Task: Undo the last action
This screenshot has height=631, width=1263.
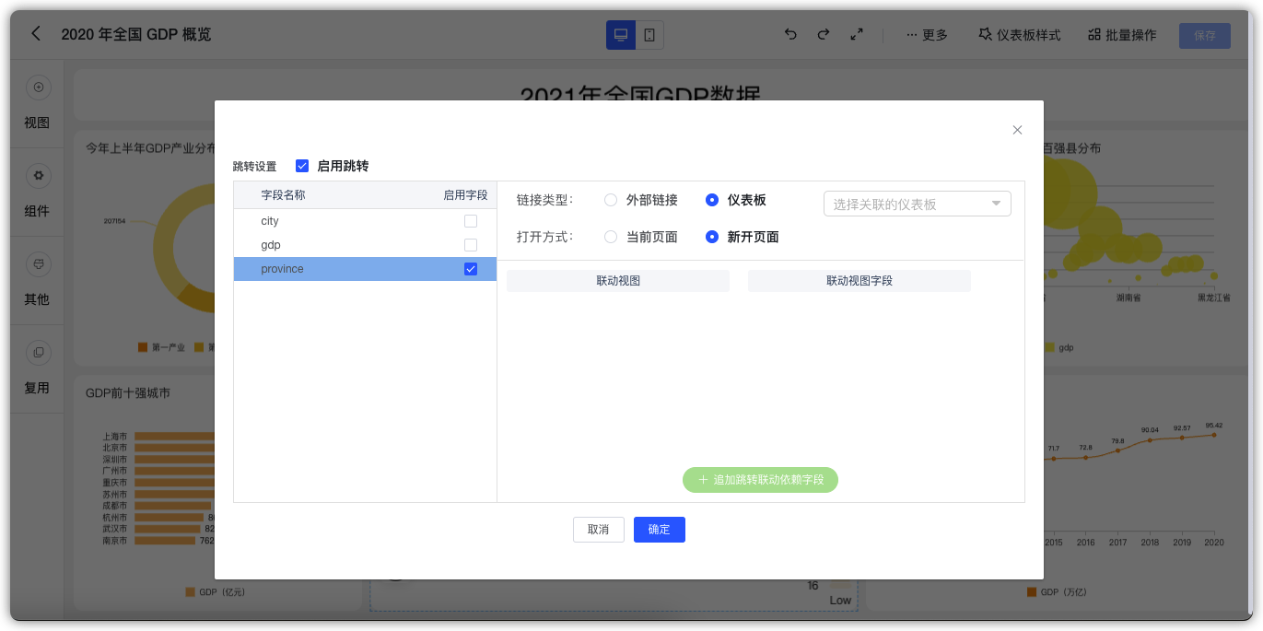Action: click(x=790, y=34)
